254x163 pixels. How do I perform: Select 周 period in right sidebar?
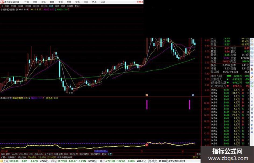(x=252, y=113)
